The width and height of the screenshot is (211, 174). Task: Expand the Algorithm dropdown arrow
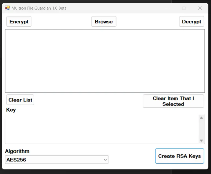(x=105, y=159)
